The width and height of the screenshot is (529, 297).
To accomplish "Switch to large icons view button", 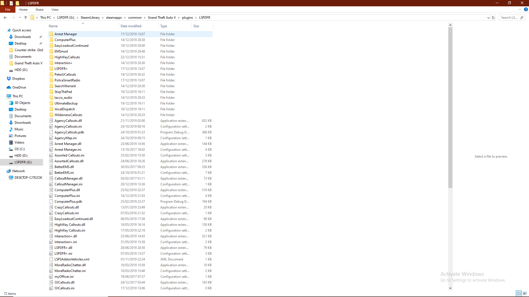I will 525,293.
